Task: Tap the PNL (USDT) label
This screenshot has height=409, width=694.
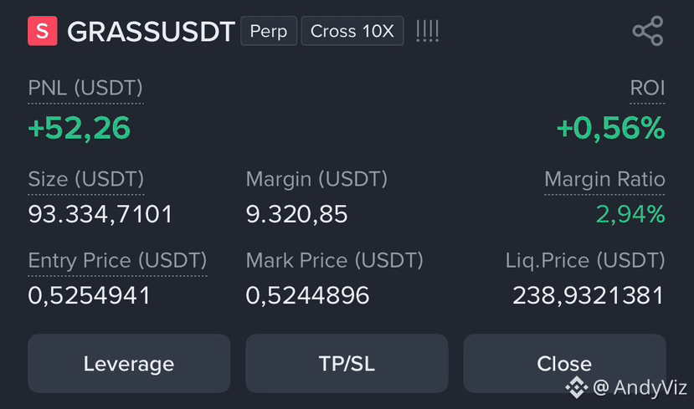Action: pyautogui.click(x=85, y=88)
